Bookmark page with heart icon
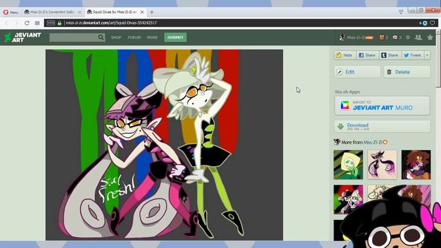The height and width of the screenshot is (248, 441). click(x=433, y=23)
